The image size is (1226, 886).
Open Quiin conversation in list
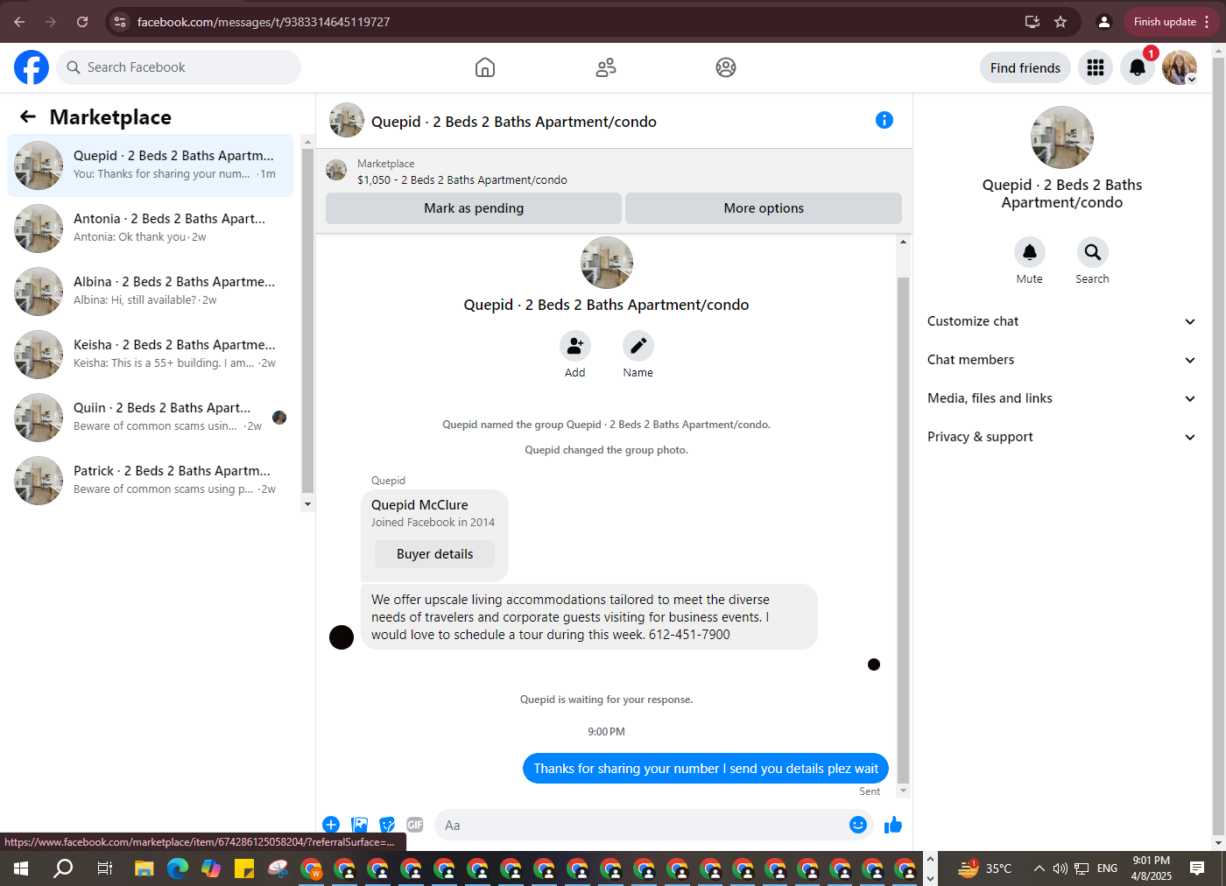tap(151, 418)
